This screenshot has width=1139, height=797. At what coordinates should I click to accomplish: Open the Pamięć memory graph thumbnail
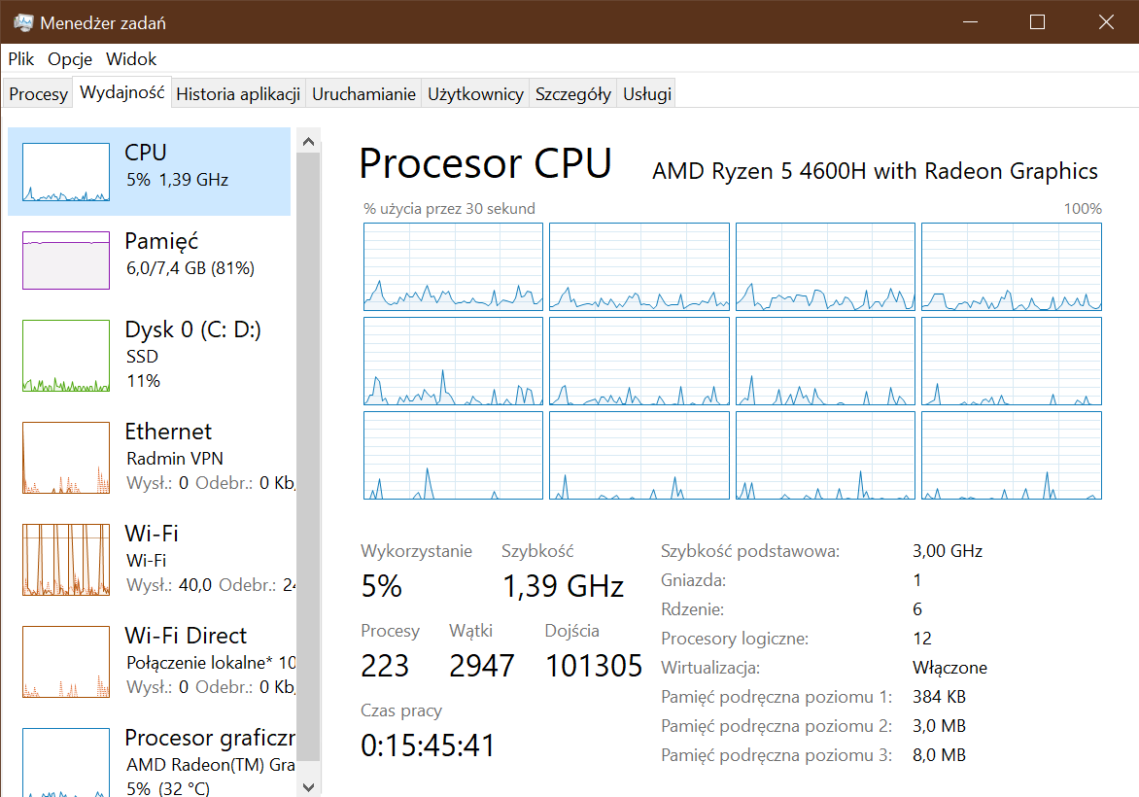66,260
